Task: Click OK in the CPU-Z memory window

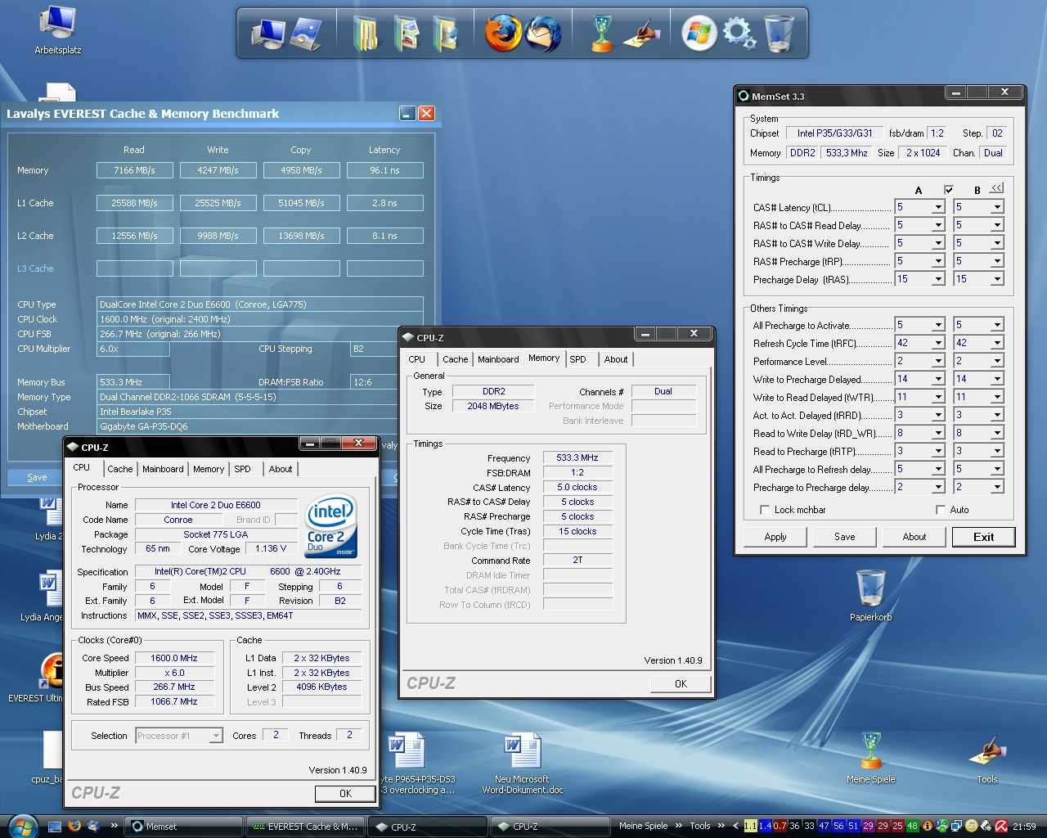Action: [681, 684]
